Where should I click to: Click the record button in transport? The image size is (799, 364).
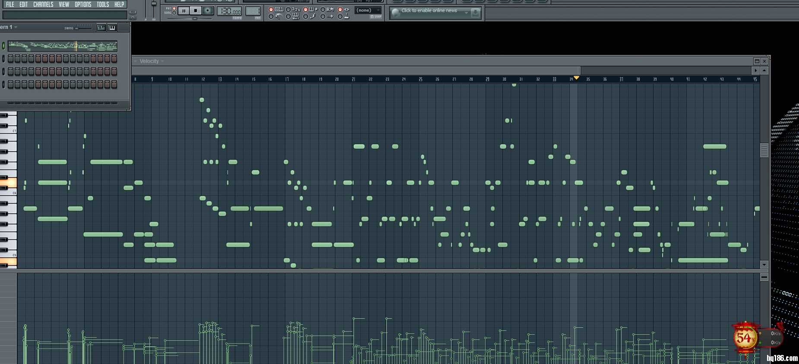pos(208,10)
